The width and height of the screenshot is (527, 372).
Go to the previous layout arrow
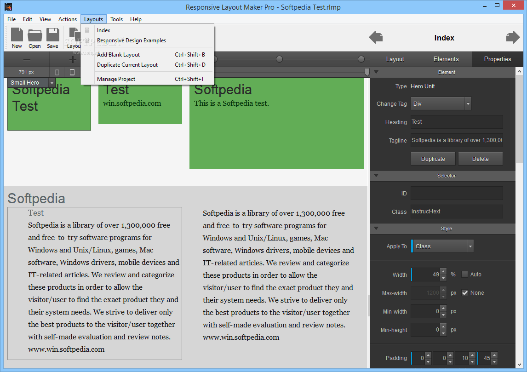point(376,37)
